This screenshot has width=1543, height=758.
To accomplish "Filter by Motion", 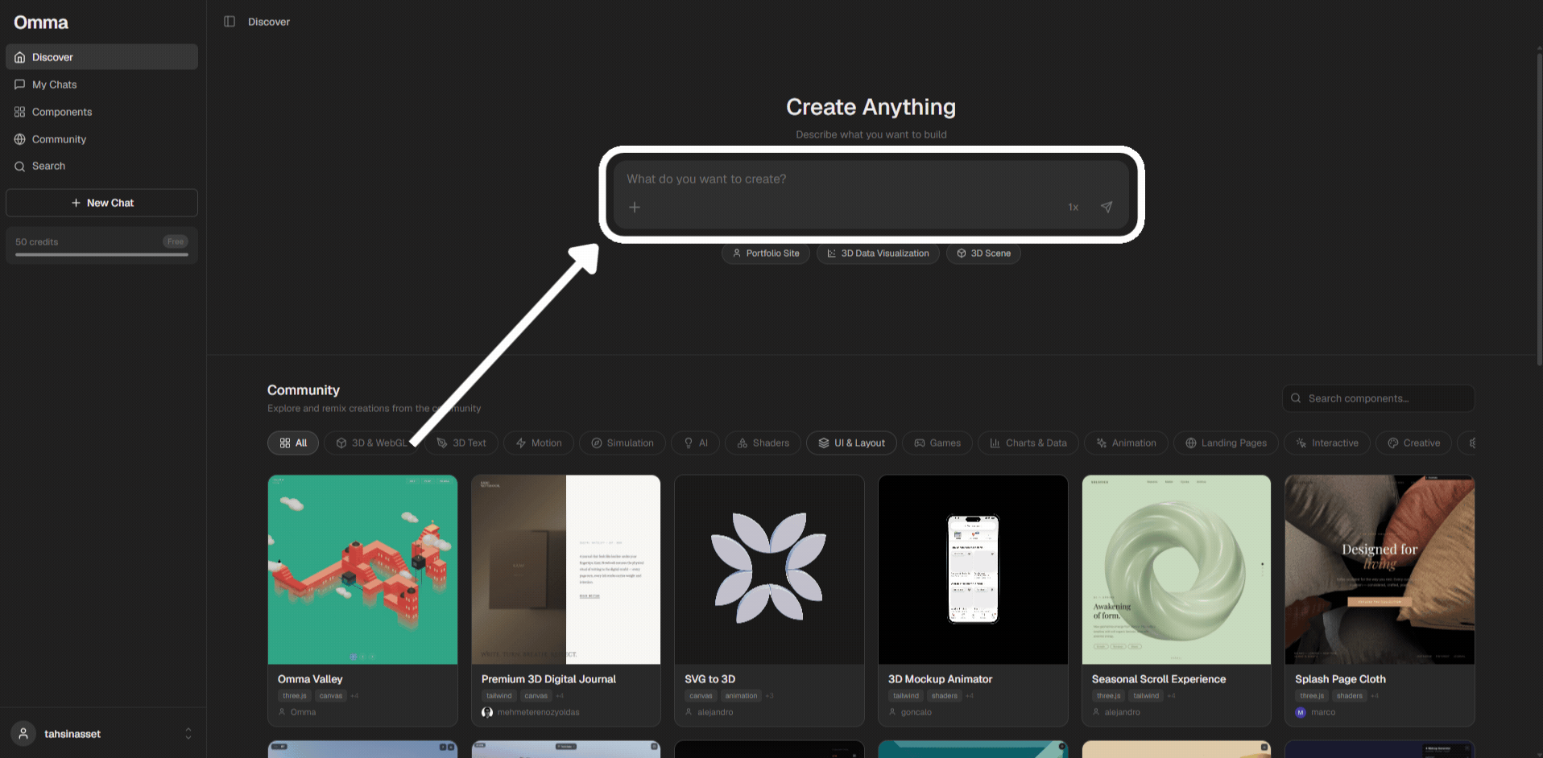I will pos(539,443).
